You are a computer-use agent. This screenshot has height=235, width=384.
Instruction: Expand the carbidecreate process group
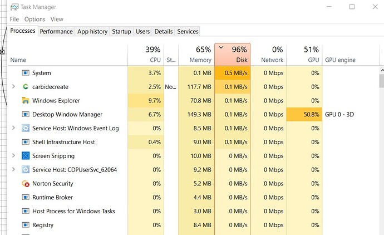(x=13, y=86)
